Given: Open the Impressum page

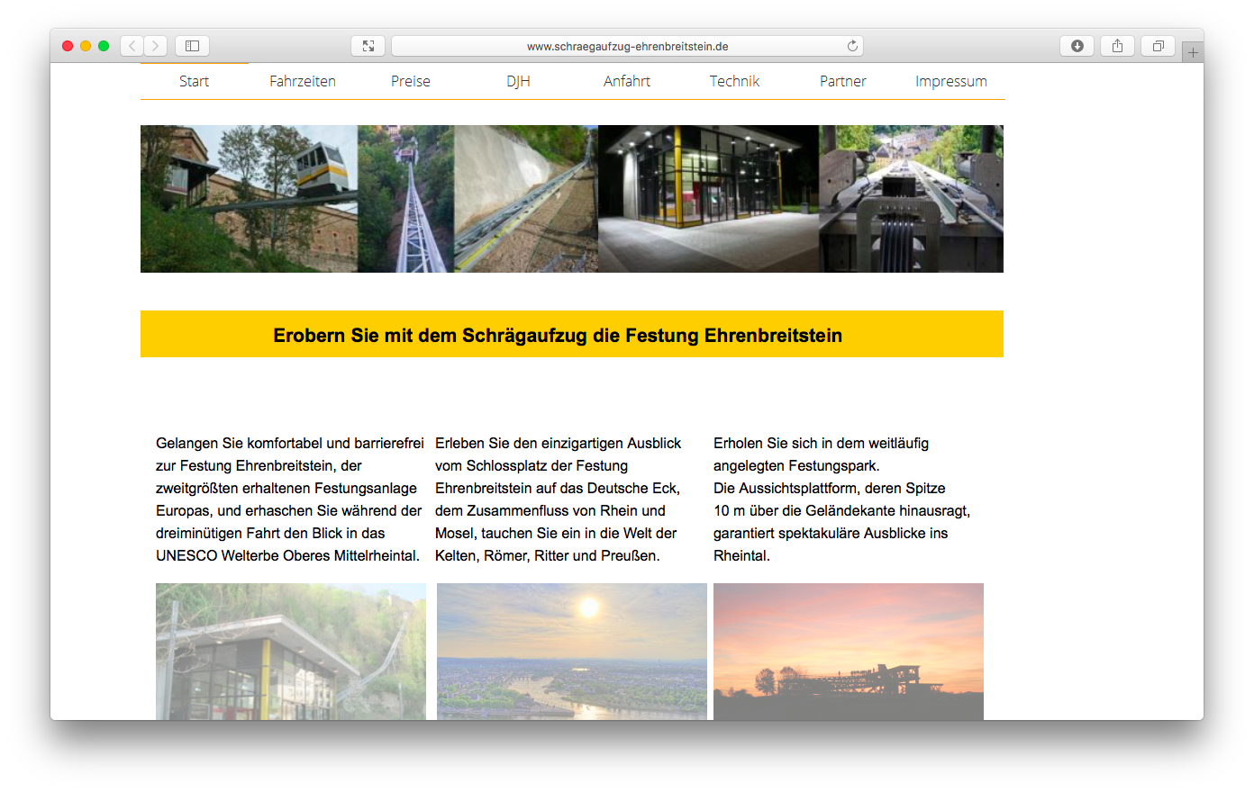Looking at the screenshot, I should tap(951, 81).
